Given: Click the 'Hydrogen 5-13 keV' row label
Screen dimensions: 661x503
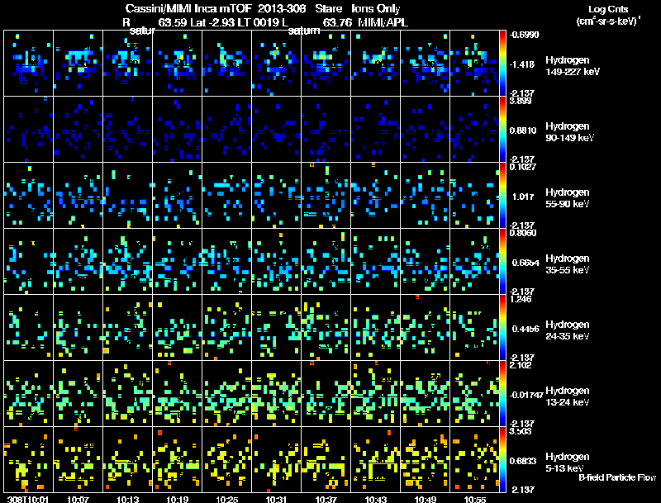Looking at the screenshot, I should pos(568,463).
